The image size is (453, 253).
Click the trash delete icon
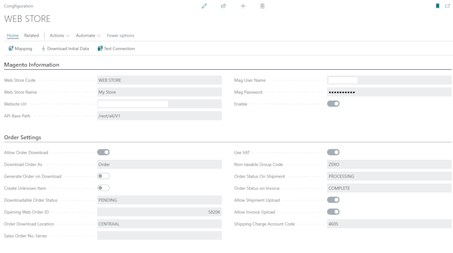[x=262, y=6]
